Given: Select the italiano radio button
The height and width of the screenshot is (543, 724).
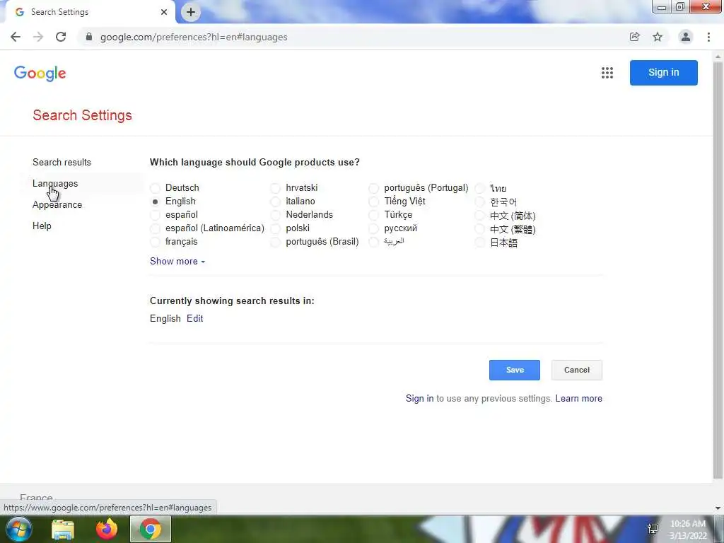Looking at the screenshot, I should coord(276,202).
